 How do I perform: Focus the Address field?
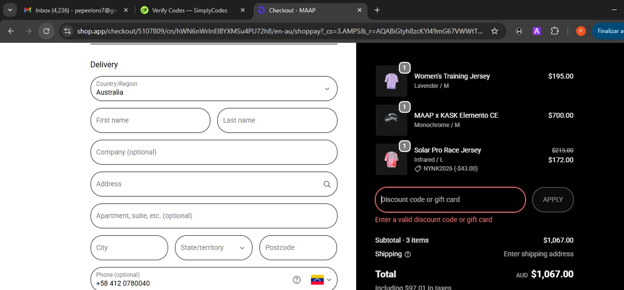click(214, 184)
